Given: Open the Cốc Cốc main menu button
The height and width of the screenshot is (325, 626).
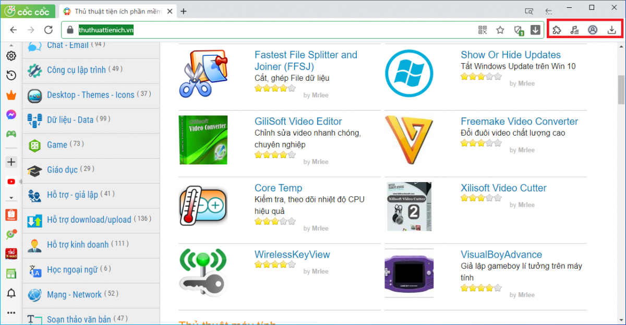Looking at the screenshot, I should point(28,11).
